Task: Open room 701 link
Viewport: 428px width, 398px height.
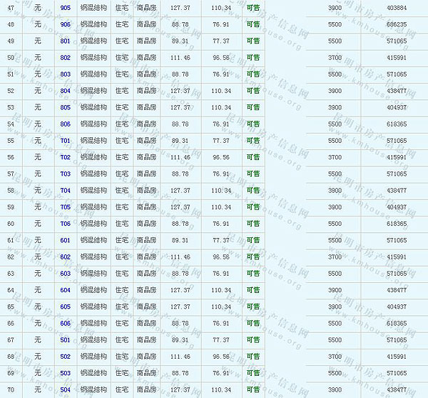Action: pyautogui.click(x=66, y=141)
